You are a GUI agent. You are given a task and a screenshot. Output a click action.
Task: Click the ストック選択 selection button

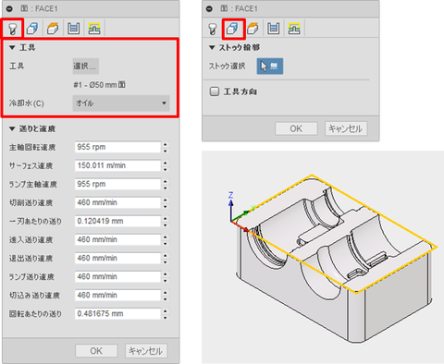pos(270,67)
